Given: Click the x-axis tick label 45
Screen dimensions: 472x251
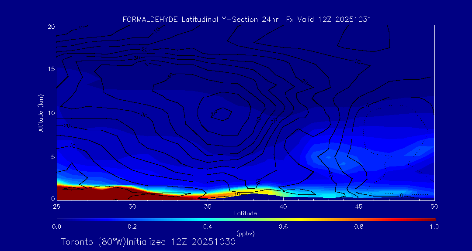Looking at the screenshot, I should (x=359, y=206).
